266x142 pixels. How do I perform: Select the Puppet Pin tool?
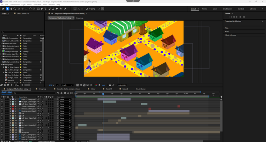point(65,9)
